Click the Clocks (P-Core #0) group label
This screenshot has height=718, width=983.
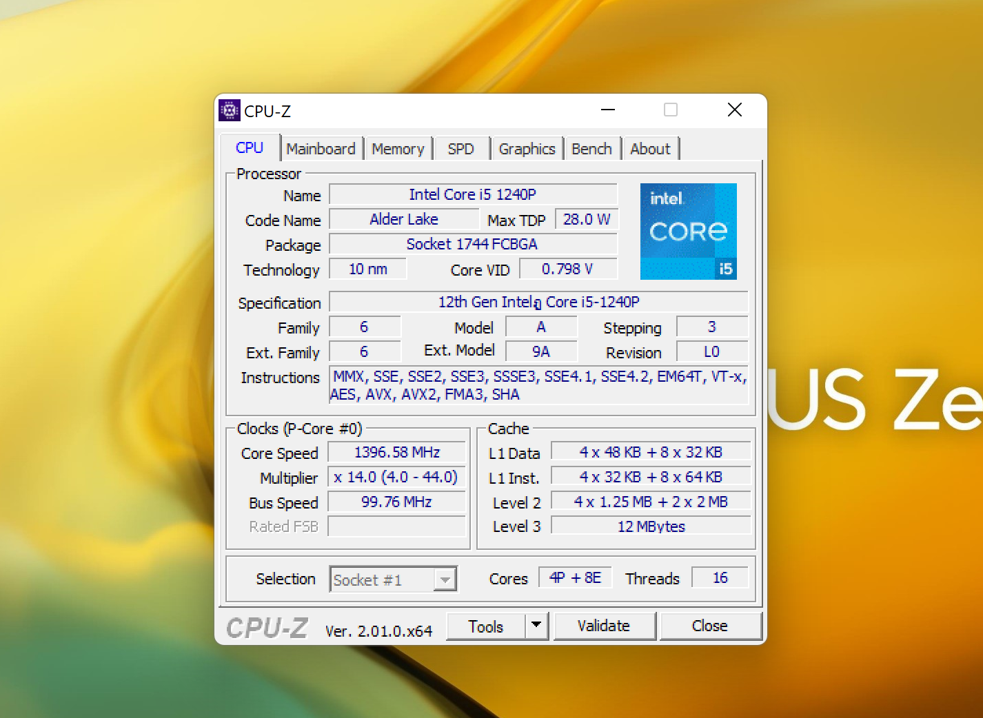(x=299, y=429)
